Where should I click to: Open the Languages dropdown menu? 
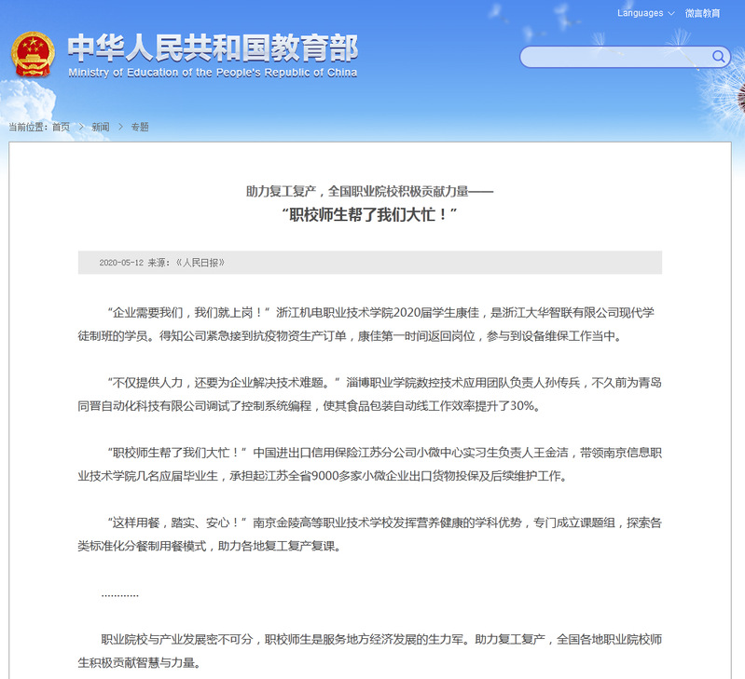646,13
